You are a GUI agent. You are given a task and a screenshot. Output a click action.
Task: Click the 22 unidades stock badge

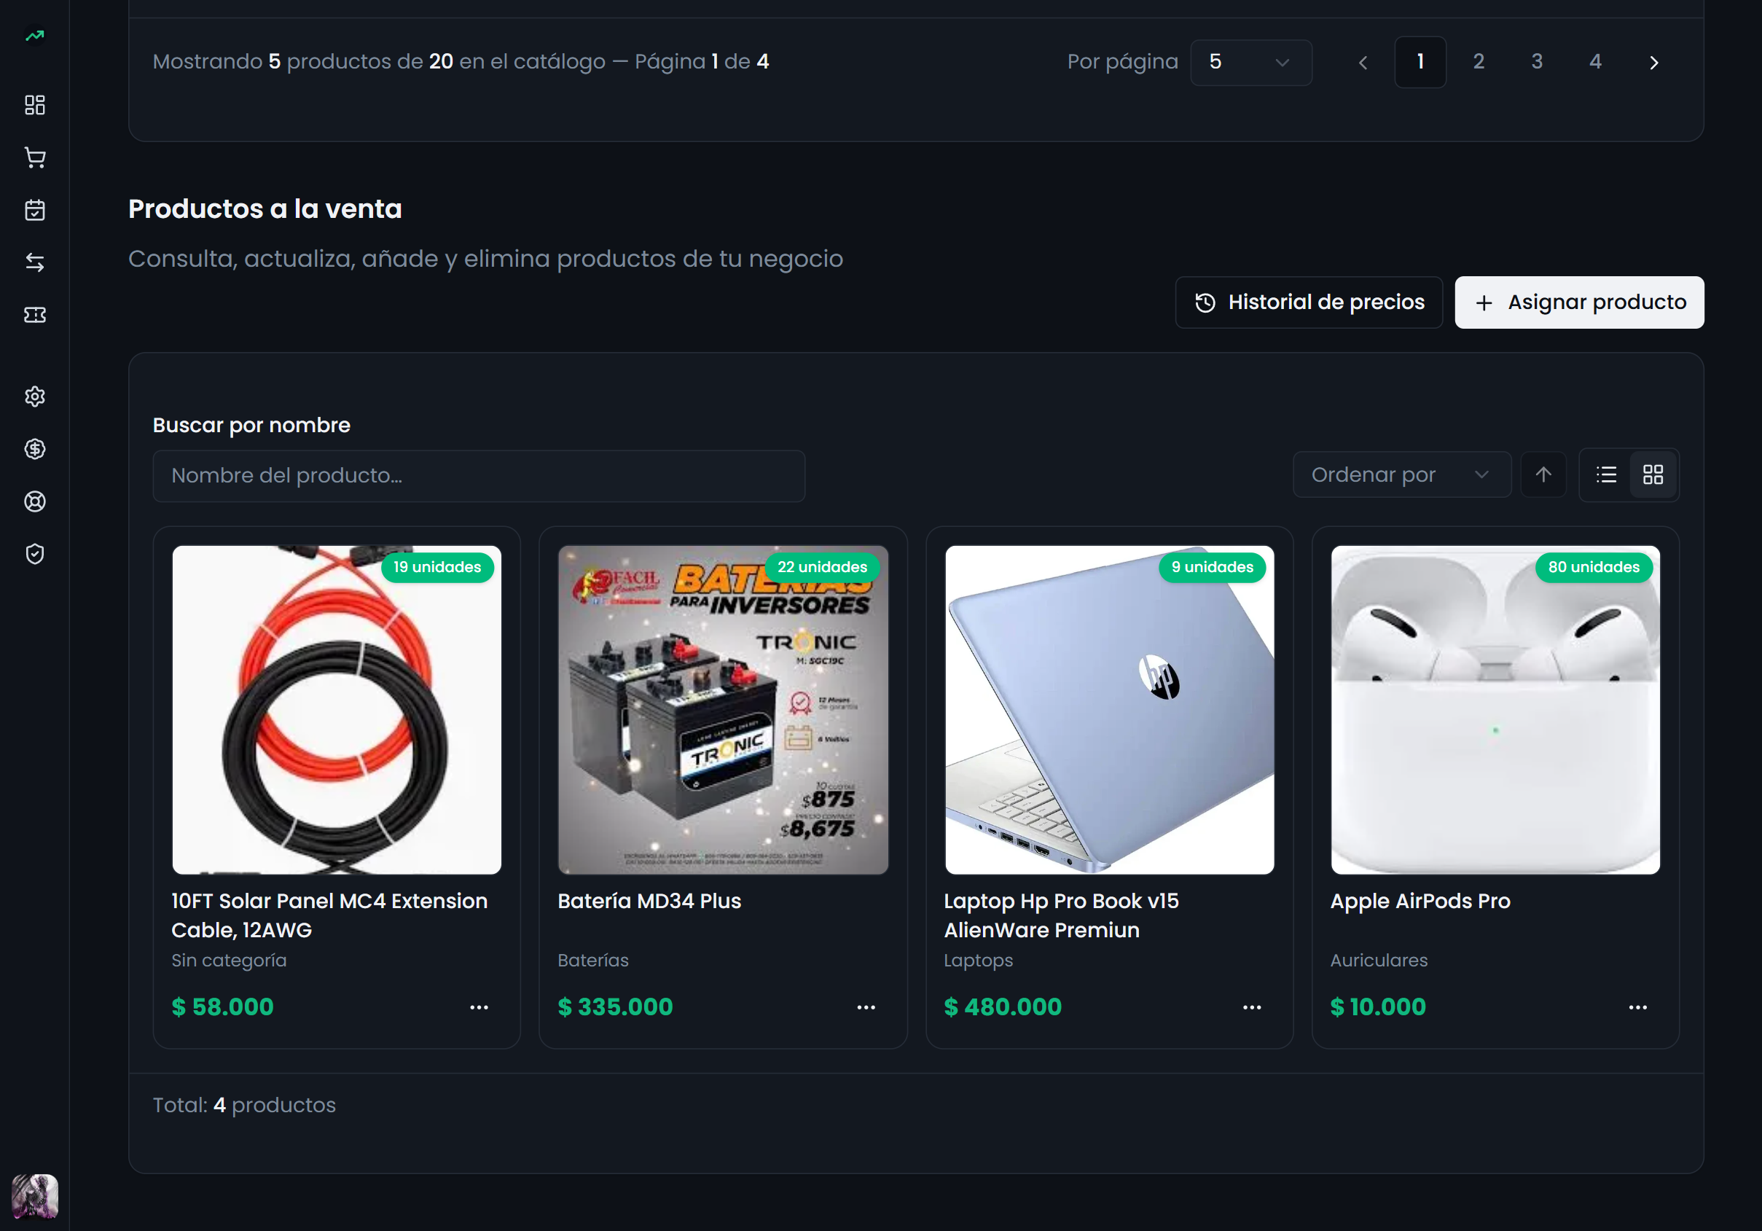[x=822, y=567]
